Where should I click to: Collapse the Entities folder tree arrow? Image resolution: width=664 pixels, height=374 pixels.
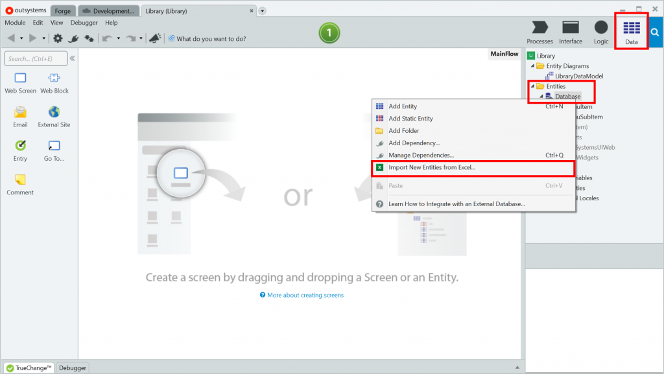click(532, 86)
